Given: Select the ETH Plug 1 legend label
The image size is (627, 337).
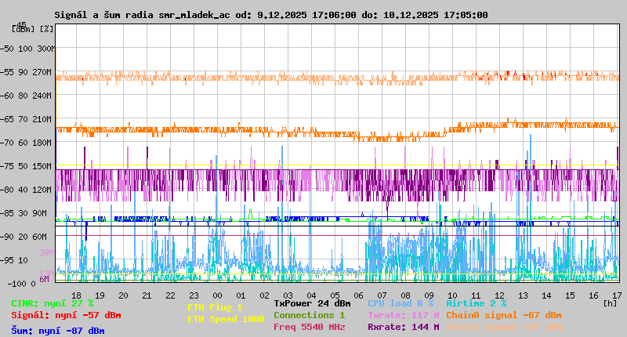Looking at the screenshot, I should click(x=215, y=307).
